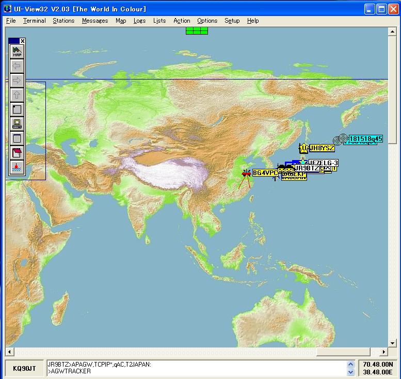This screenshot has width=401, height=379.
Task: Open the terminal computer icon
Action: tap(17, 124)
